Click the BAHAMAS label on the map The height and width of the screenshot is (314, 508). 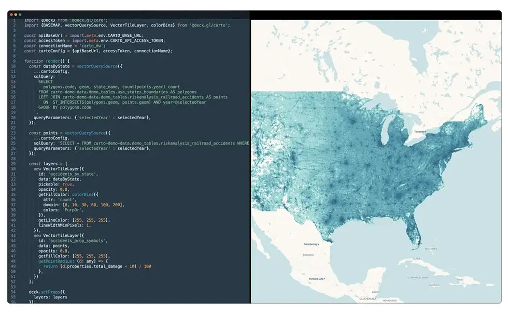[431, 249]
